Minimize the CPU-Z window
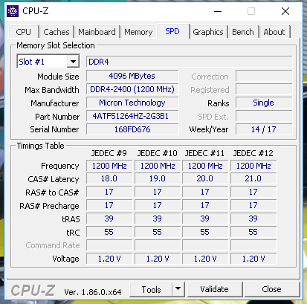The height and width of the screenshot is (304, 307). click(x=218, y=11)
